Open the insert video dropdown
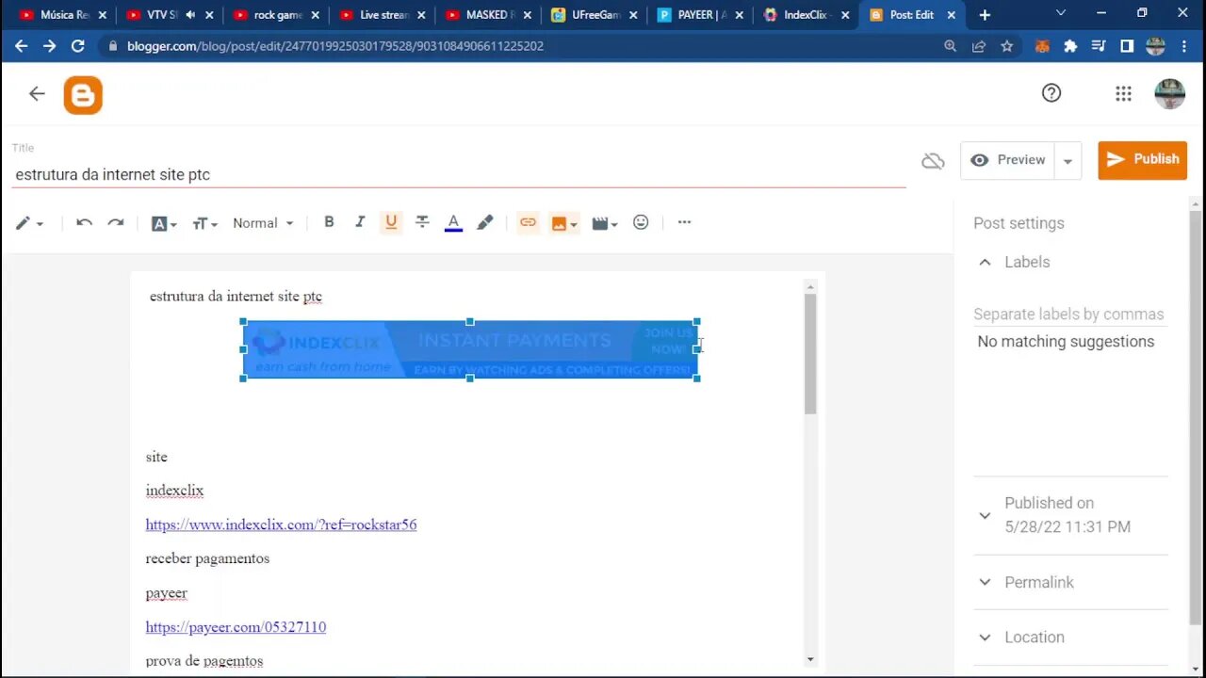 [x=604, y=223]
